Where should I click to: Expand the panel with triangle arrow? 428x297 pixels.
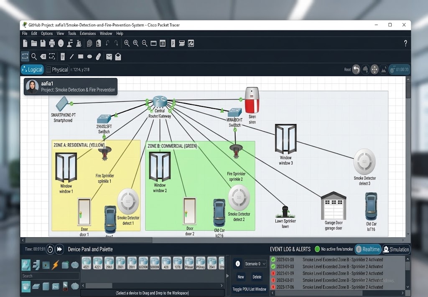[x=227, y=276]
